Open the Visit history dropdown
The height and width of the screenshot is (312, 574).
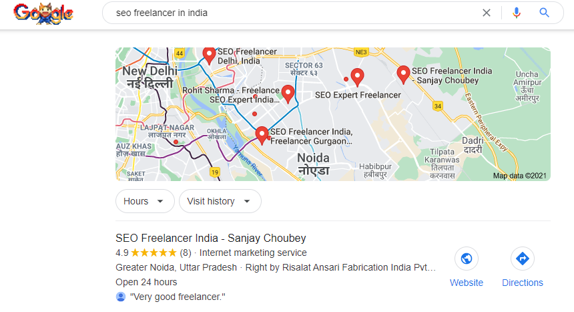click(x=220, y=201)
